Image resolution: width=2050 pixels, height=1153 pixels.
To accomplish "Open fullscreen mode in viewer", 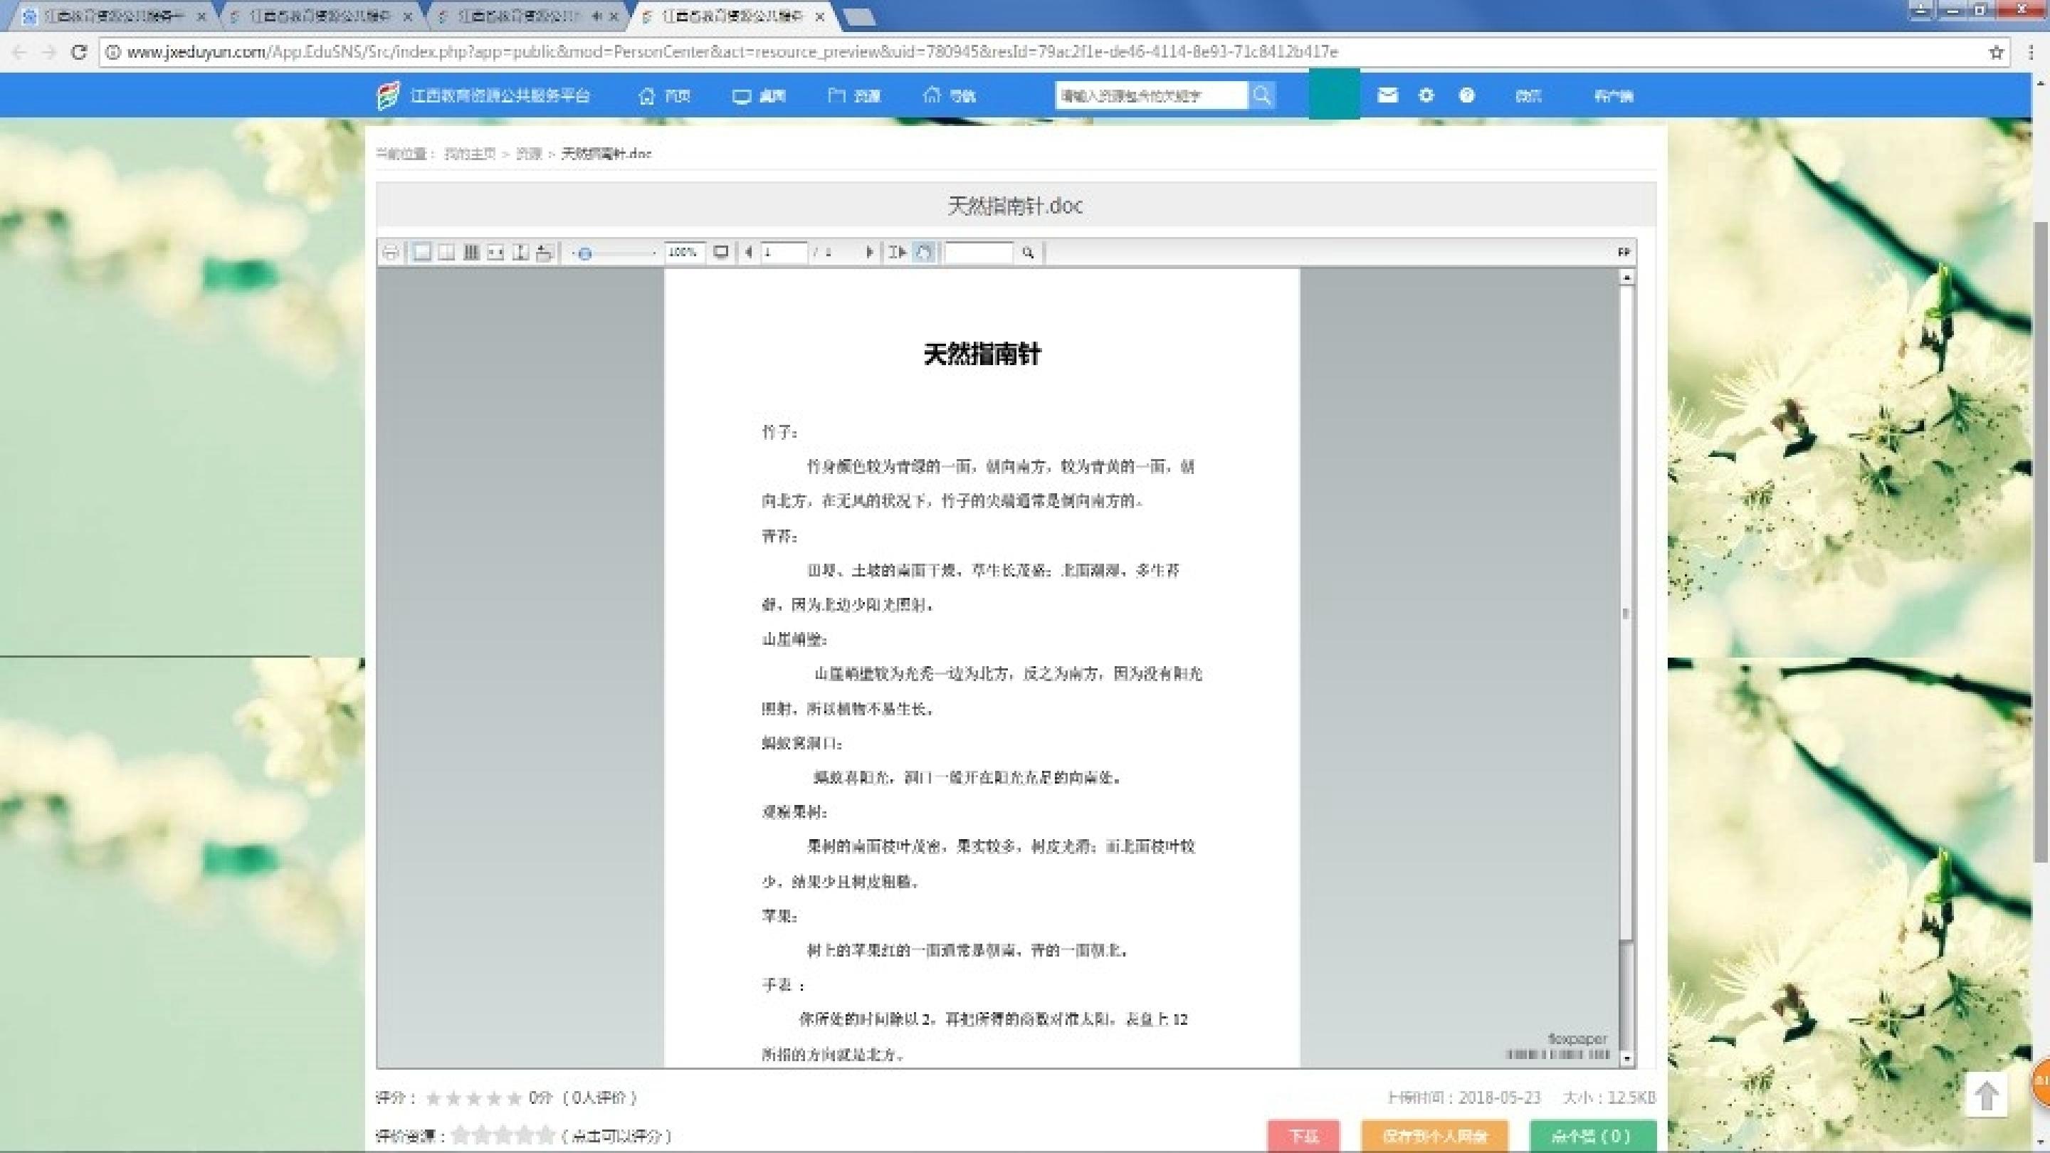I will pos(721,252).
